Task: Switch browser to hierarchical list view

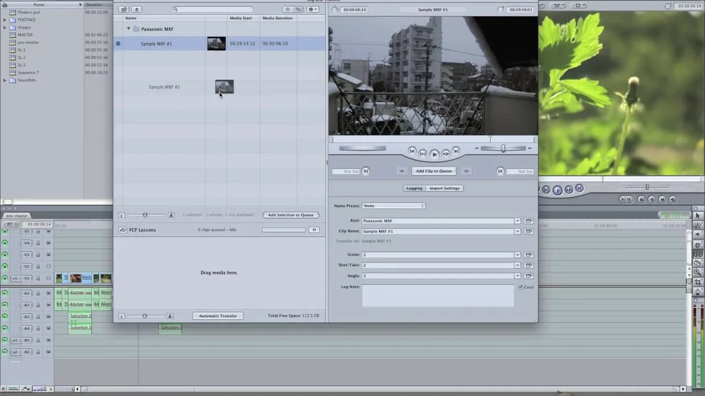Action: 298,9
